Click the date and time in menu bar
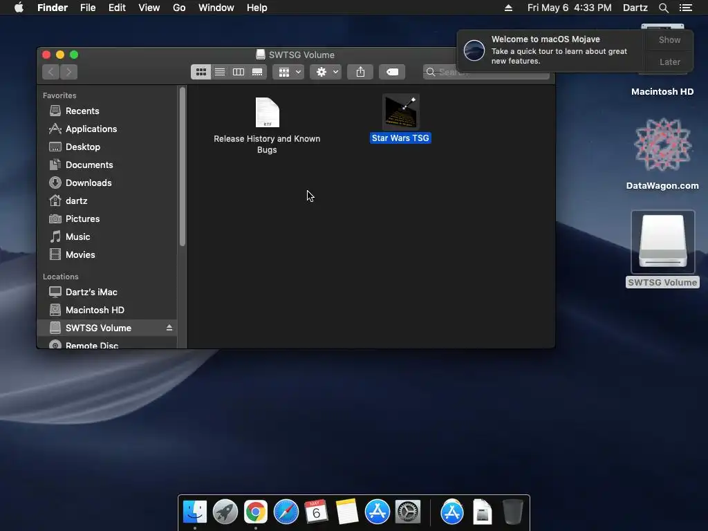Viewport: 708px width, 531px height. tap(570, 8)
